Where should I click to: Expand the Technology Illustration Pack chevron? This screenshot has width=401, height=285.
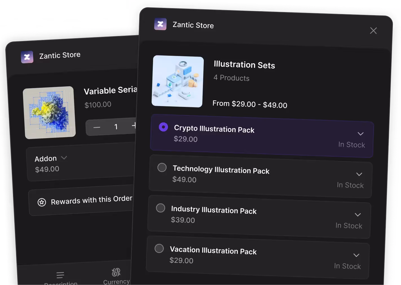click(x=359, y=174)
